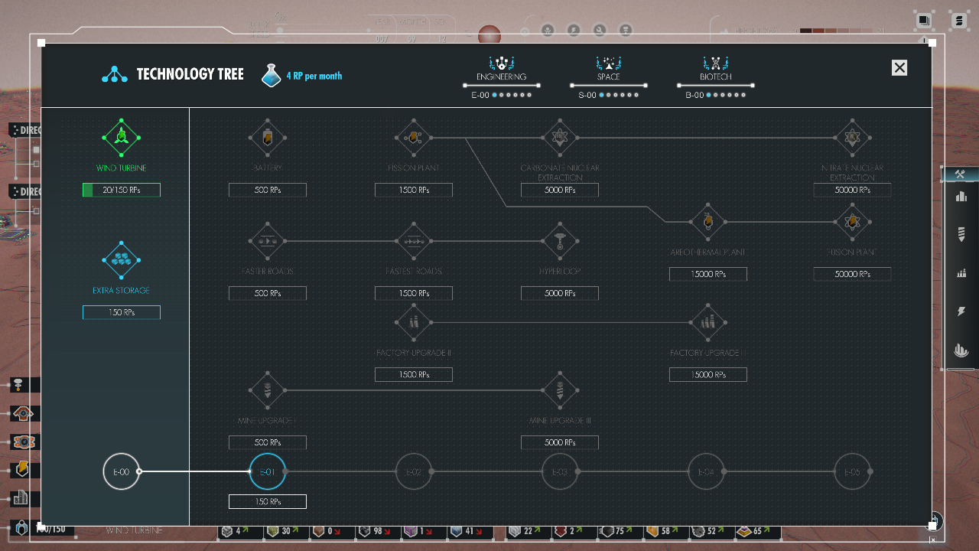Viewport: 979px width, 551px height.
Task: Select the Engineering tech tab
Action: (501, 69)
